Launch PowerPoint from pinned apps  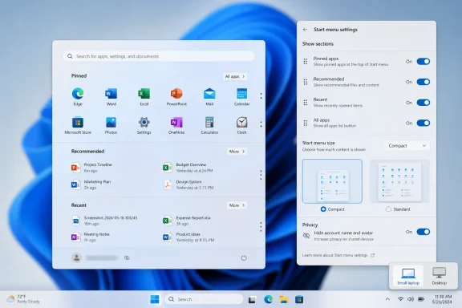[x=176, y=96]
